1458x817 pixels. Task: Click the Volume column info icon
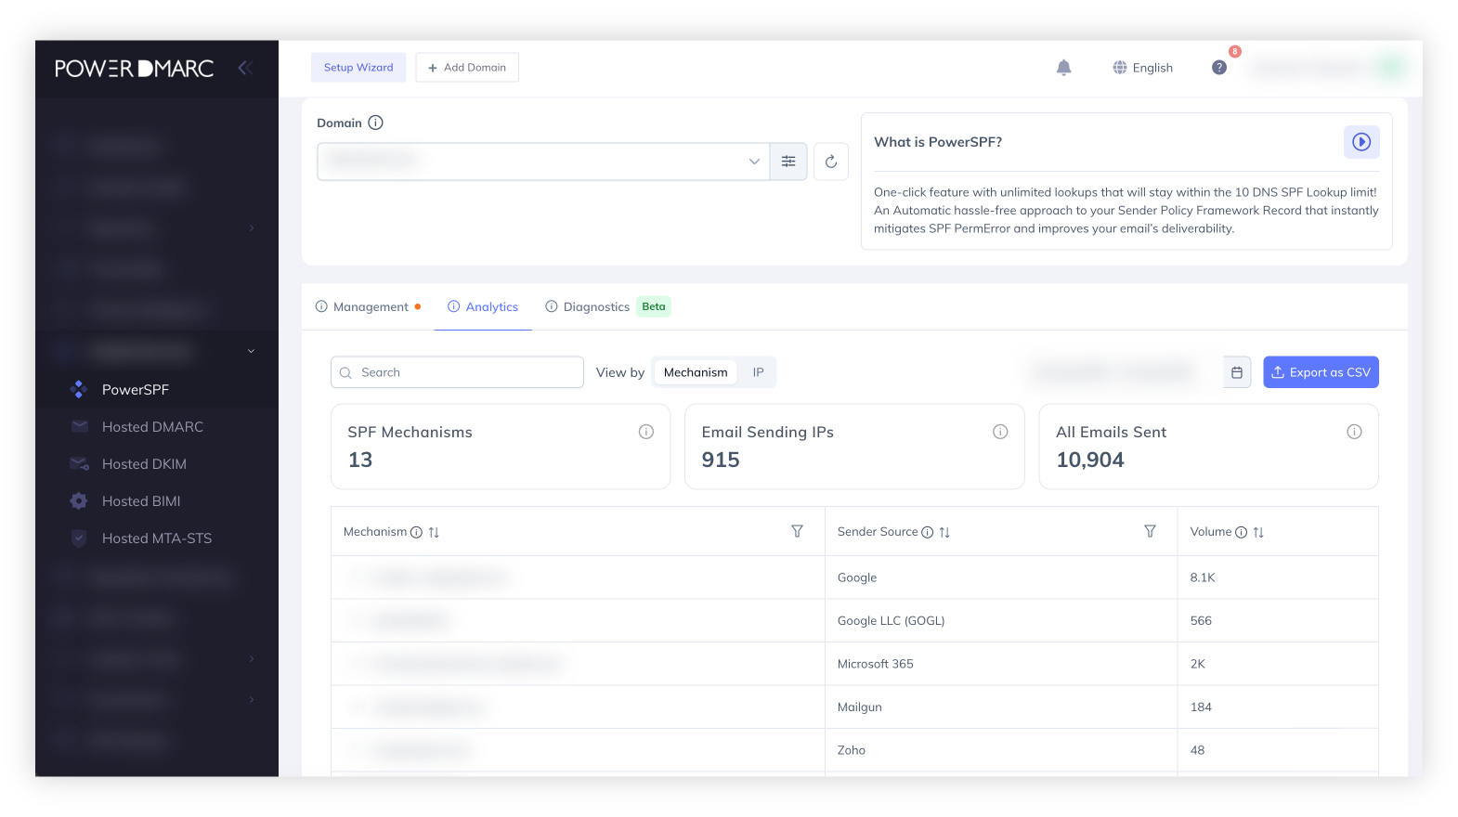[x=1241, y=532]
